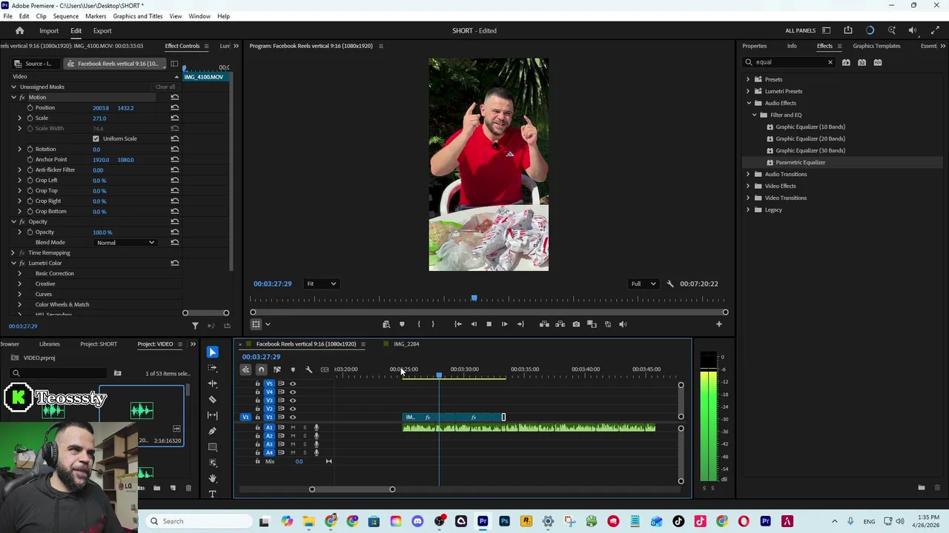Viewport: 949px width, 533px height.
Task: Click the IMG_2284 sequence tab in timeline
Action: point(406,344)
